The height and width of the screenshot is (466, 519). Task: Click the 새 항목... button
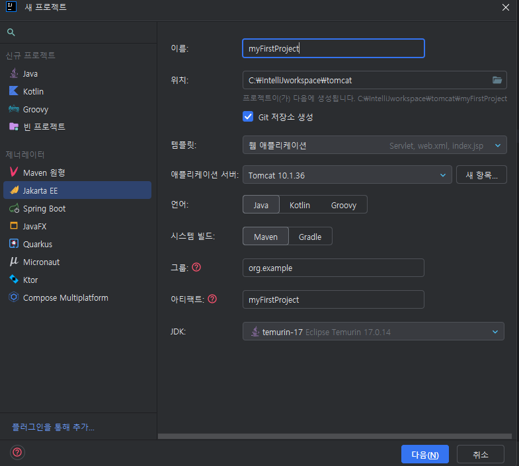pos(481,175)
